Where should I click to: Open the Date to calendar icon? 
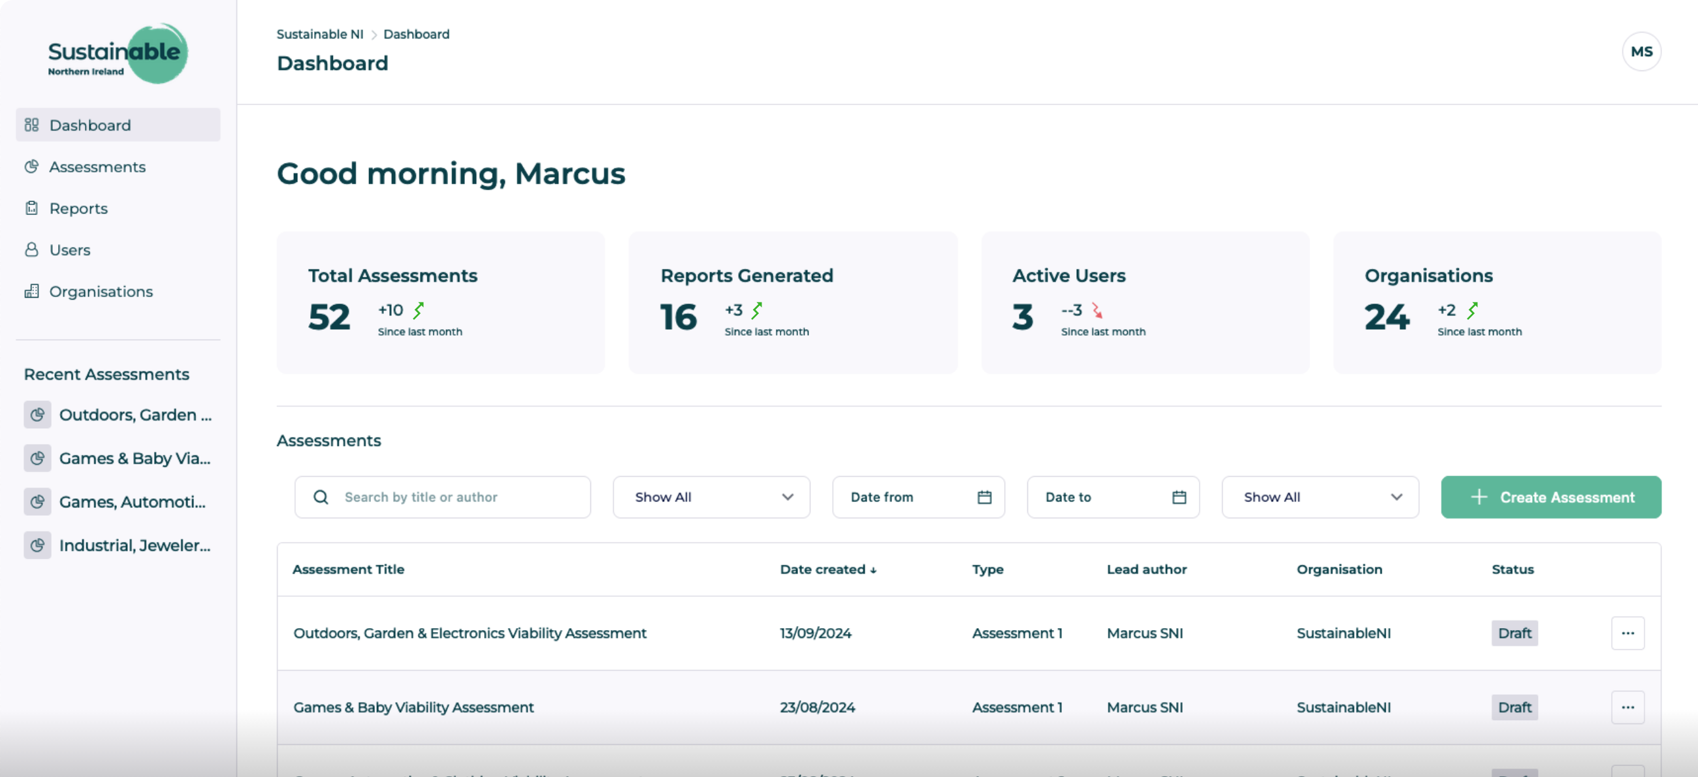(x=1179, y=497)
